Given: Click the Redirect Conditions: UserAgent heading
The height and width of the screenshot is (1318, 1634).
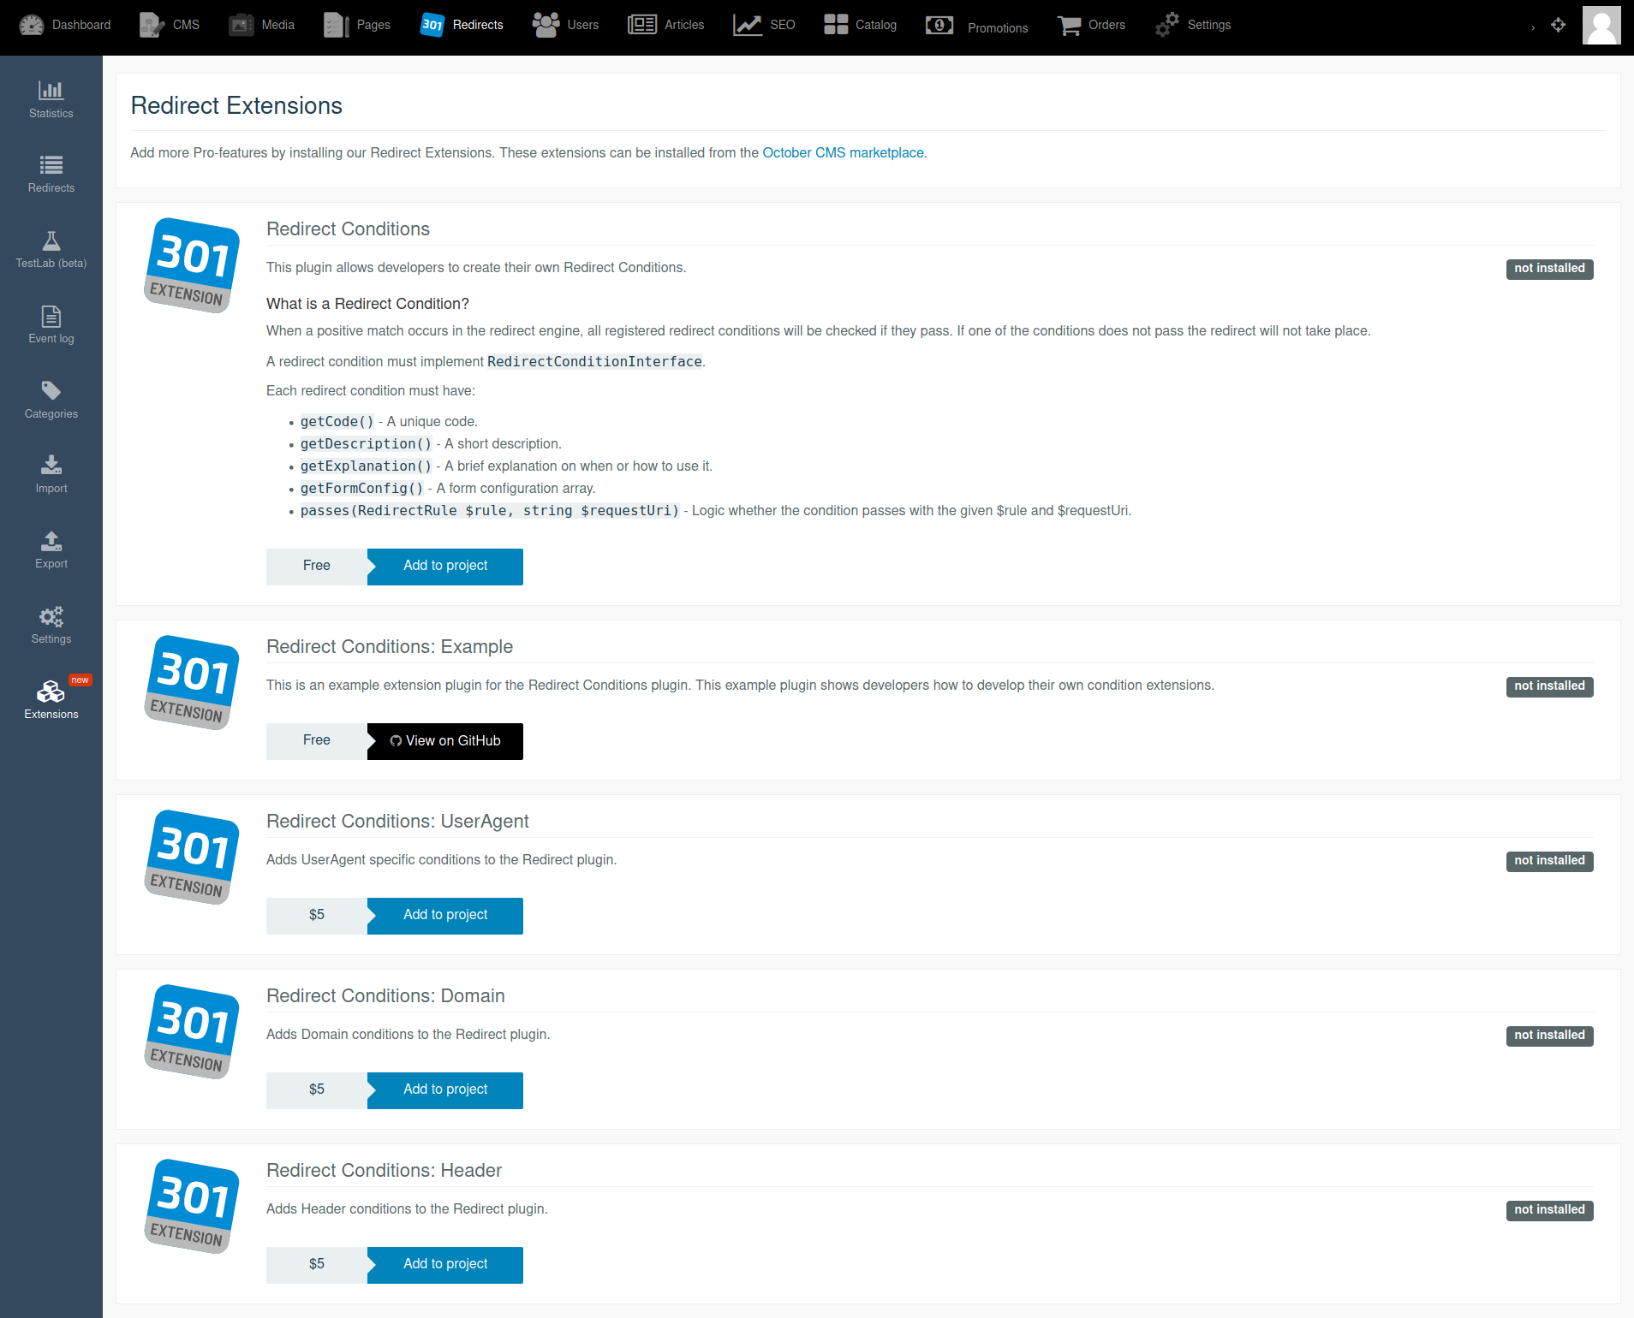Looking at the screenshot, I should click(397, 822).
